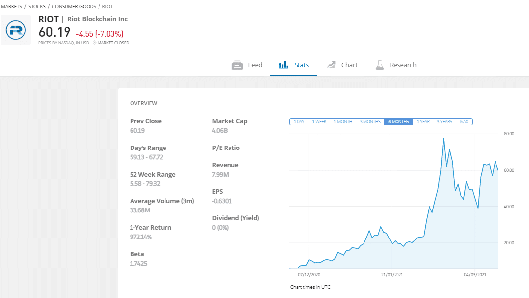The width and height of the screenshot is (529, 298).
Task: Click the Chart times in UTC note
Action: pyautogui.click(x=310, y=287)
